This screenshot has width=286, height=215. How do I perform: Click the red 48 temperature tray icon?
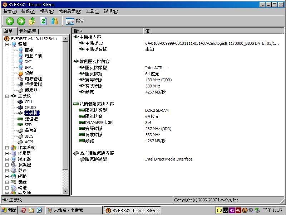tap(238, 210)
